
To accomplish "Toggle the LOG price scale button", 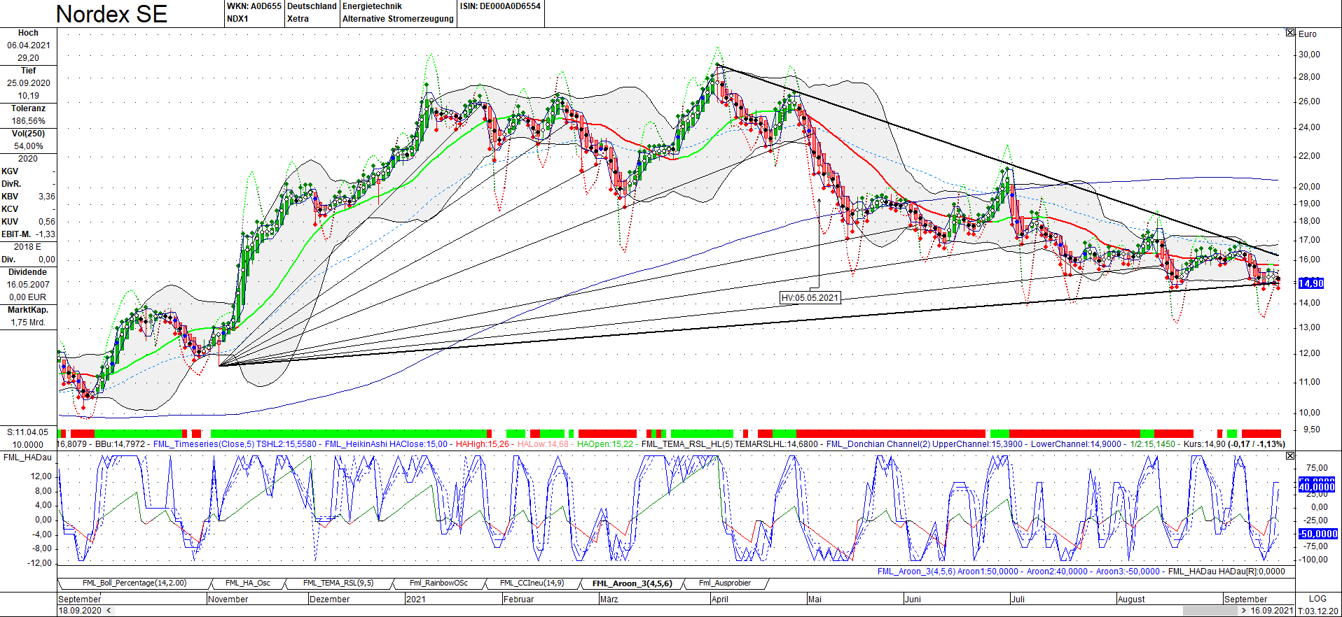I will pos(1317,599).
